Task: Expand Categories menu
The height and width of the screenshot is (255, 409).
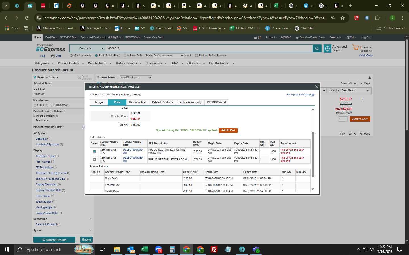Action: 44,63
